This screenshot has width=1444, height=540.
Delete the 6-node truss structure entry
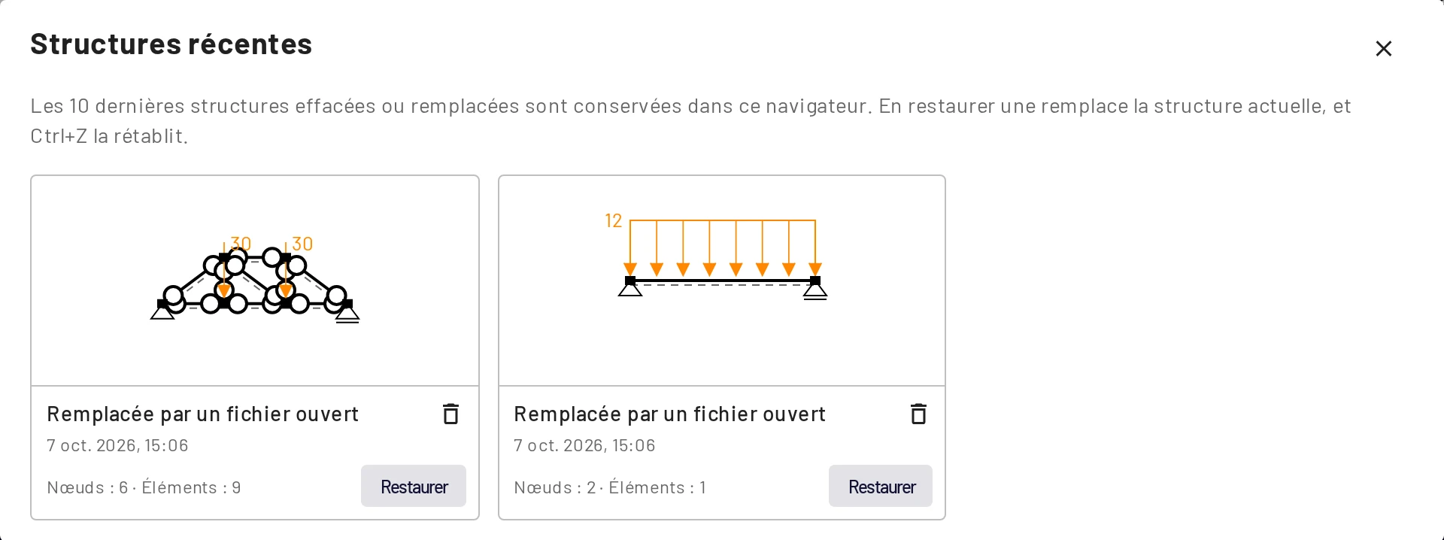tap(450, 414)
